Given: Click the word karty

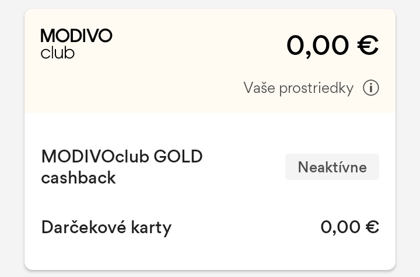Looking at the screenshot, I should click(152, 227).
